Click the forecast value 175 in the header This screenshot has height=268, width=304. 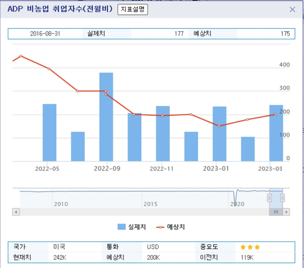point(285,34)
